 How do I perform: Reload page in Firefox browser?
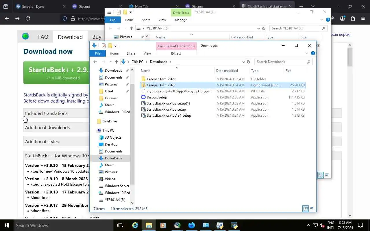(x=28, y=18)
